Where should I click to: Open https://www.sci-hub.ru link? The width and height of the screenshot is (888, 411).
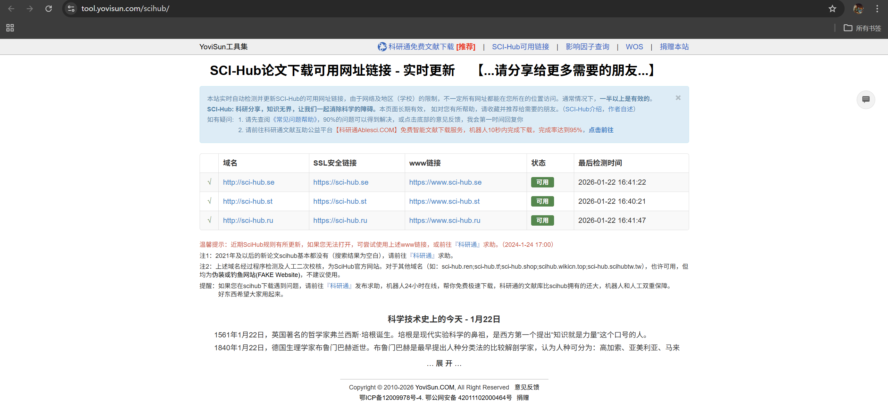tap(445, 220)
